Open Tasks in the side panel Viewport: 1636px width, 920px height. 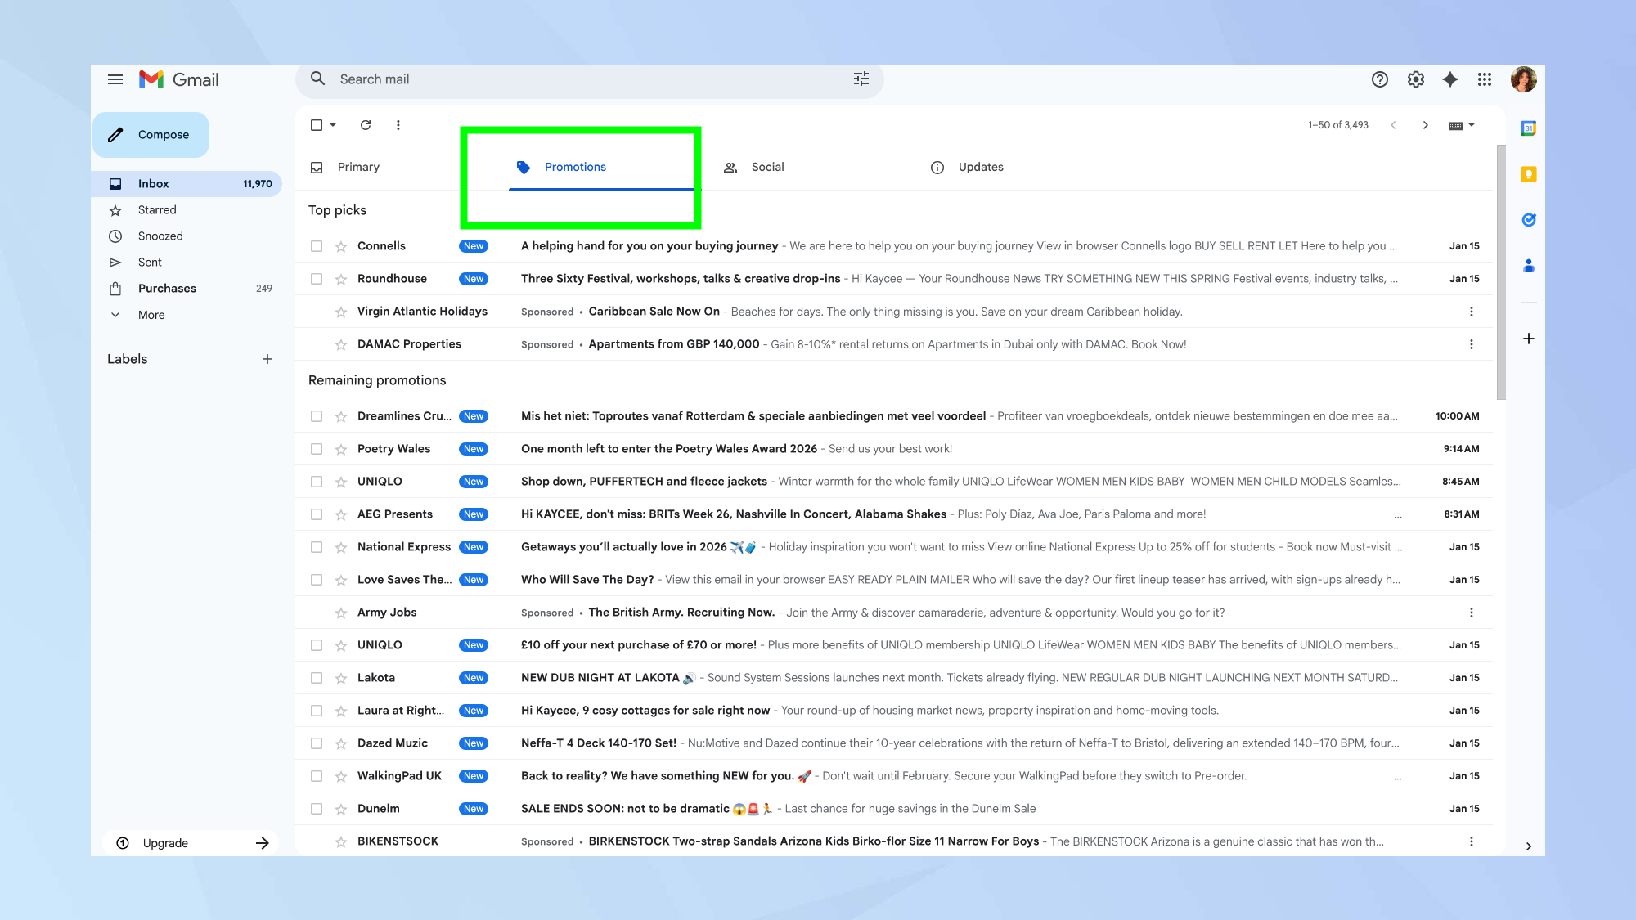[x=1528, y=220]
